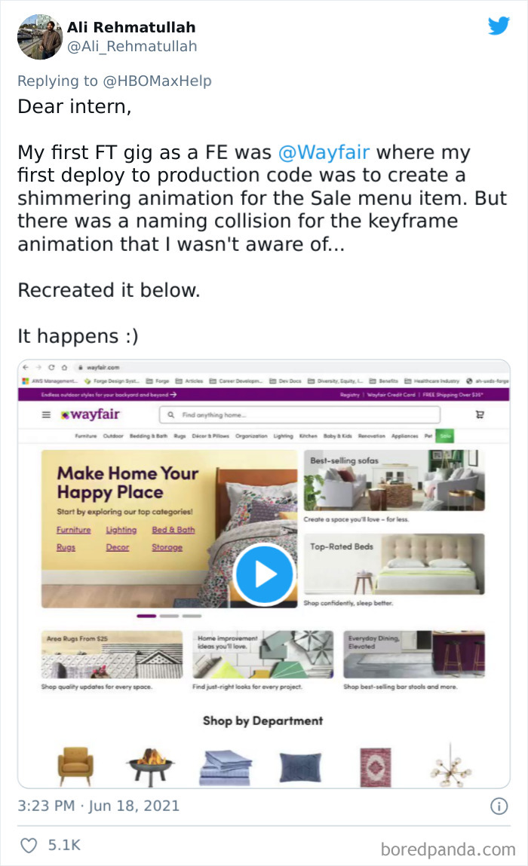The height and width of the screenshot is (866, 528).
Task: Like the tweet via the heart icon
Action: [29, 845]
